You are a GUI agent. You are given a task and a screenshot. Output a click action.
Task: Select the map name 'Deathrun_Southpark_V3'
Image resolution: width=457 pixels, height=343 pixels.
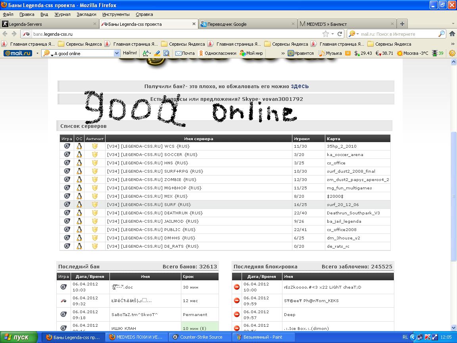(x=353, y=213)
